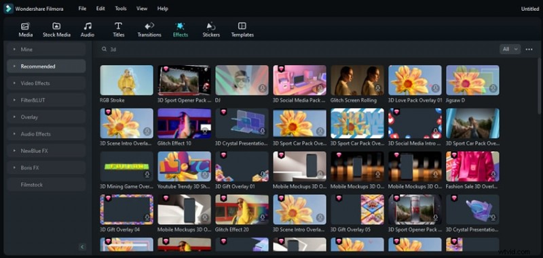
Task: Download the Glitch Effect 10 icon
Action: [x=205, y=131]
